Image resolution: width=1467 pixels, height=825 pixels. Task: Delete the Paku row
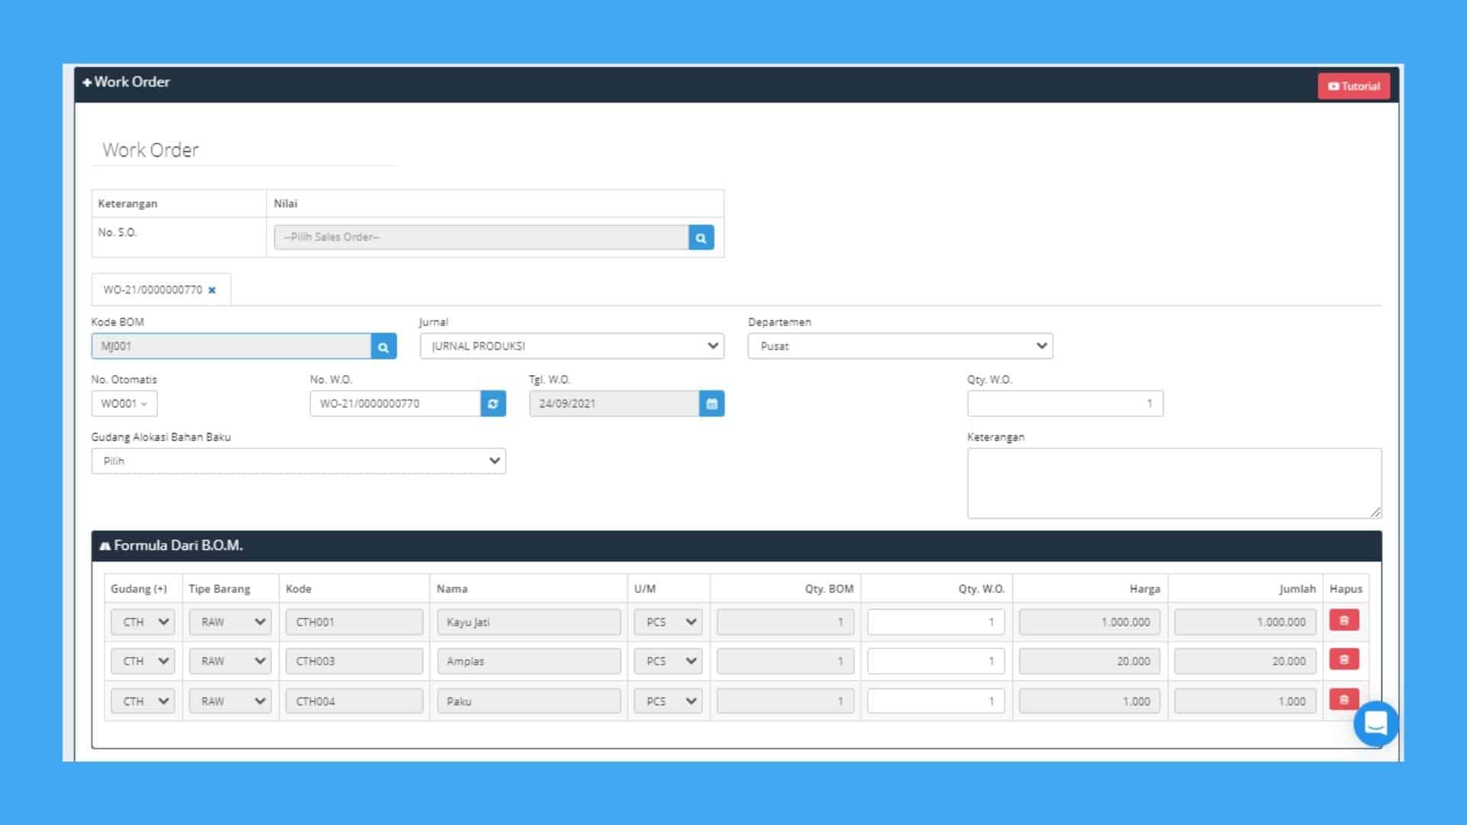(x=1343, y=699)
